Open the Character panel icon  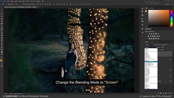(x=142, y=33)
